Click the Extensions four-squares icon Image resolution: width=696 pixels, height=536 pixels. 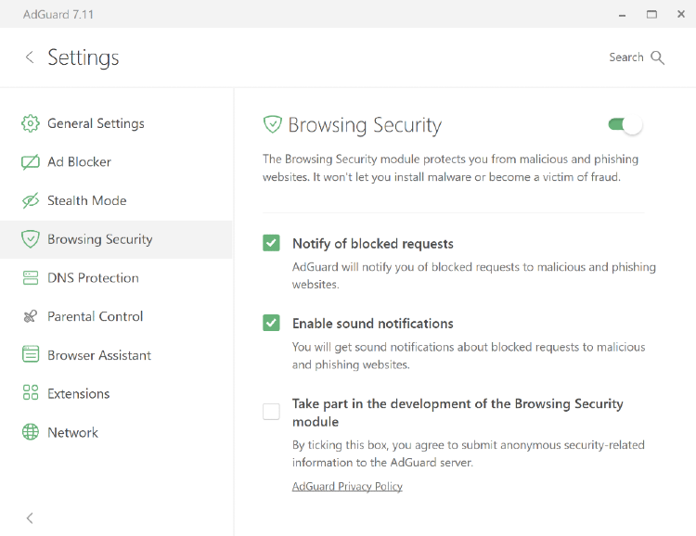coord(31,392)
